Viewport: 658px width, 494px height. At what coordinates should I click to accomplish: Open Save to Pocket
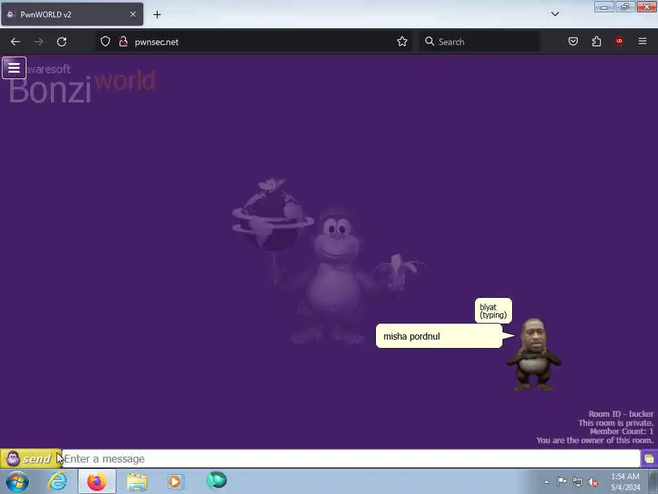click(573, 41)
